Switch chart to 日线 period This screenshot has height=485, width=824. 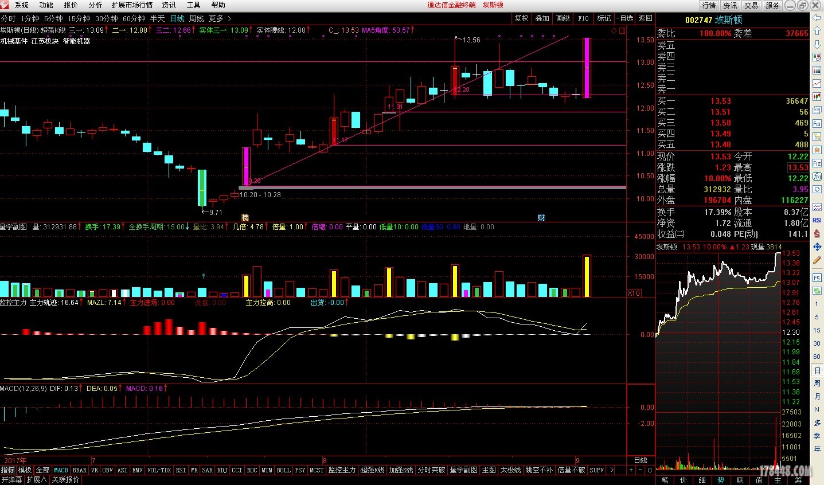pos(177,18)
